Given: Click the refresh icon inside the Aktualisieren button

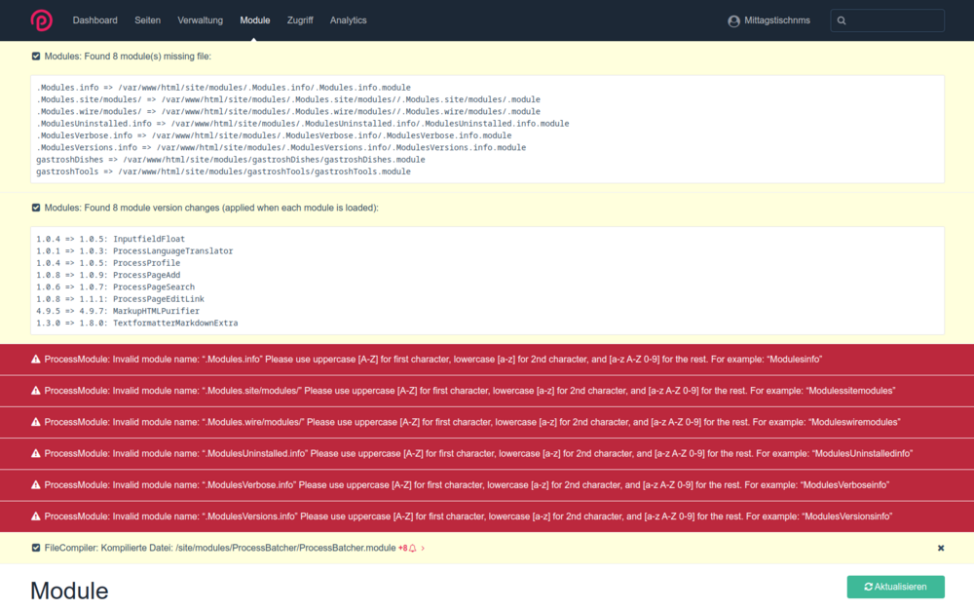Looking at the screenshot, I should click(x=869, y=587).
